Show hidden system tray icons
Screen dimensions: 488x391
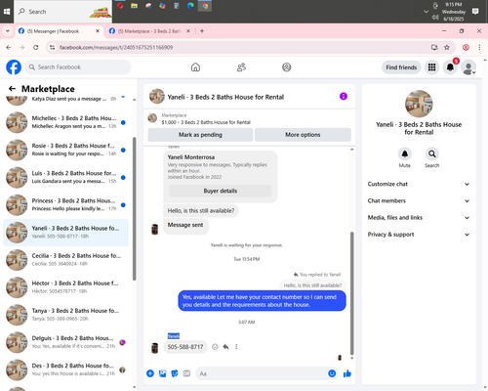426,12
